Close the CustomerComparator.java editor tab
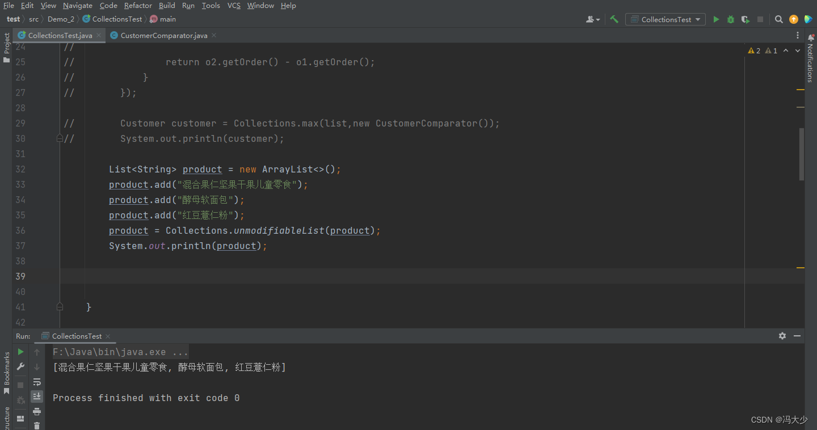This screenshot has height=430, width=817. 214,35
